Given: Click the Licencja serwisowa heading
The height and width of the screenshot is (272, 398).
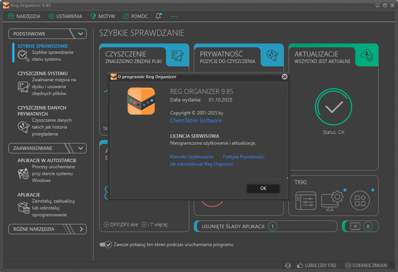Looking at the screenshot, I should [195, 136].
